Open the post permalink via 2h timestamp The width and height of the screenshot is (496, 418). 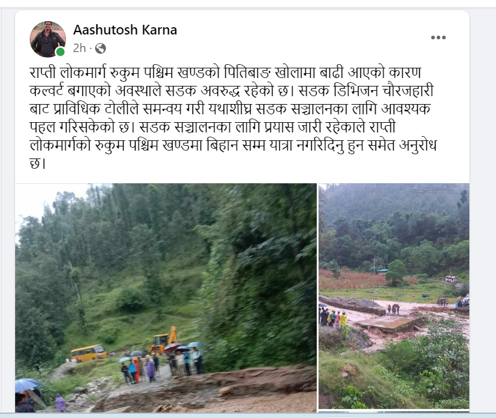pyautogui.click(x=79, y=48)
